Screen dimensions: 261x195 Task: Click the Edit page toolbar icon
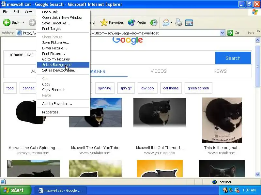[x=189, y=22]
